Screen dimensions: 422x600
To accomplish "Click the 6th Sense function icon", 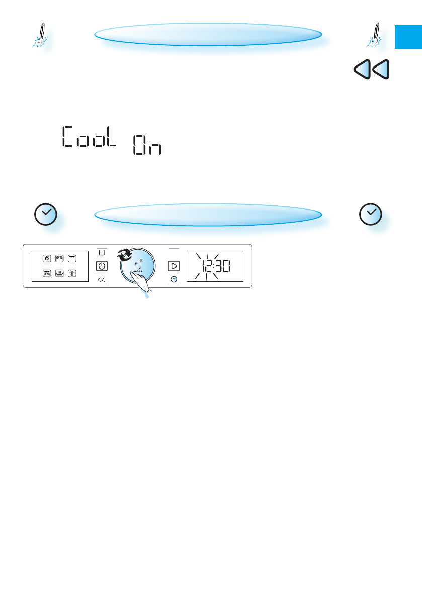I will [47, 258].
